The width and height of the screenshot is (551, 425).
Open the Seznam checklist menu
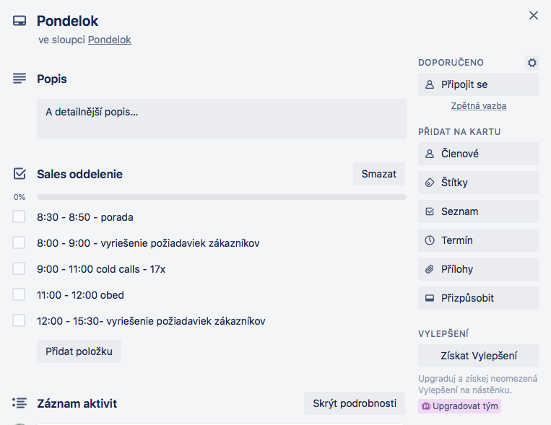[479, 211]
